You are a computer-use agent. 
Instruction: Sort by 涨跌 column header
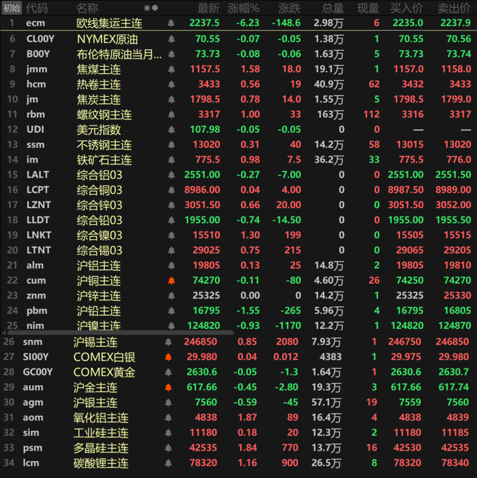(290, 8)
